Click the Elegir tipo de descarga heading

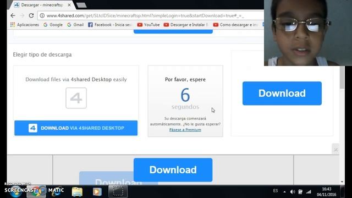pos(42,54)
